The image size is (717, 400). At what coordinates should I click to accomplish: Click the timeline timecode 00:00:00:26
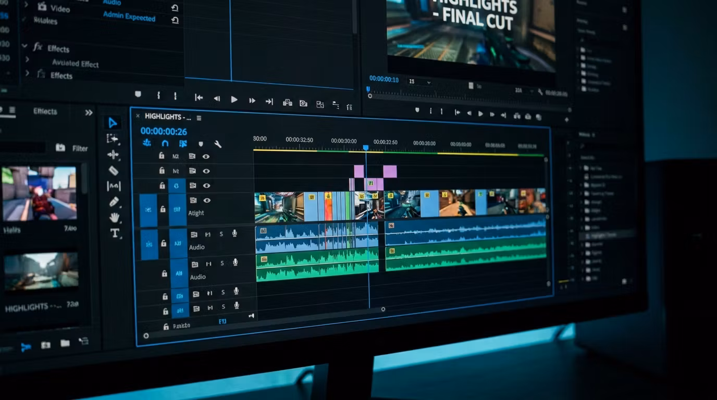pos(164,132)
